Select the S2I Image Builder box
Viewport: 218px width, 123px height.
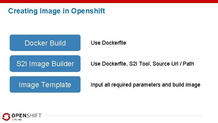[x=45, y=63]
